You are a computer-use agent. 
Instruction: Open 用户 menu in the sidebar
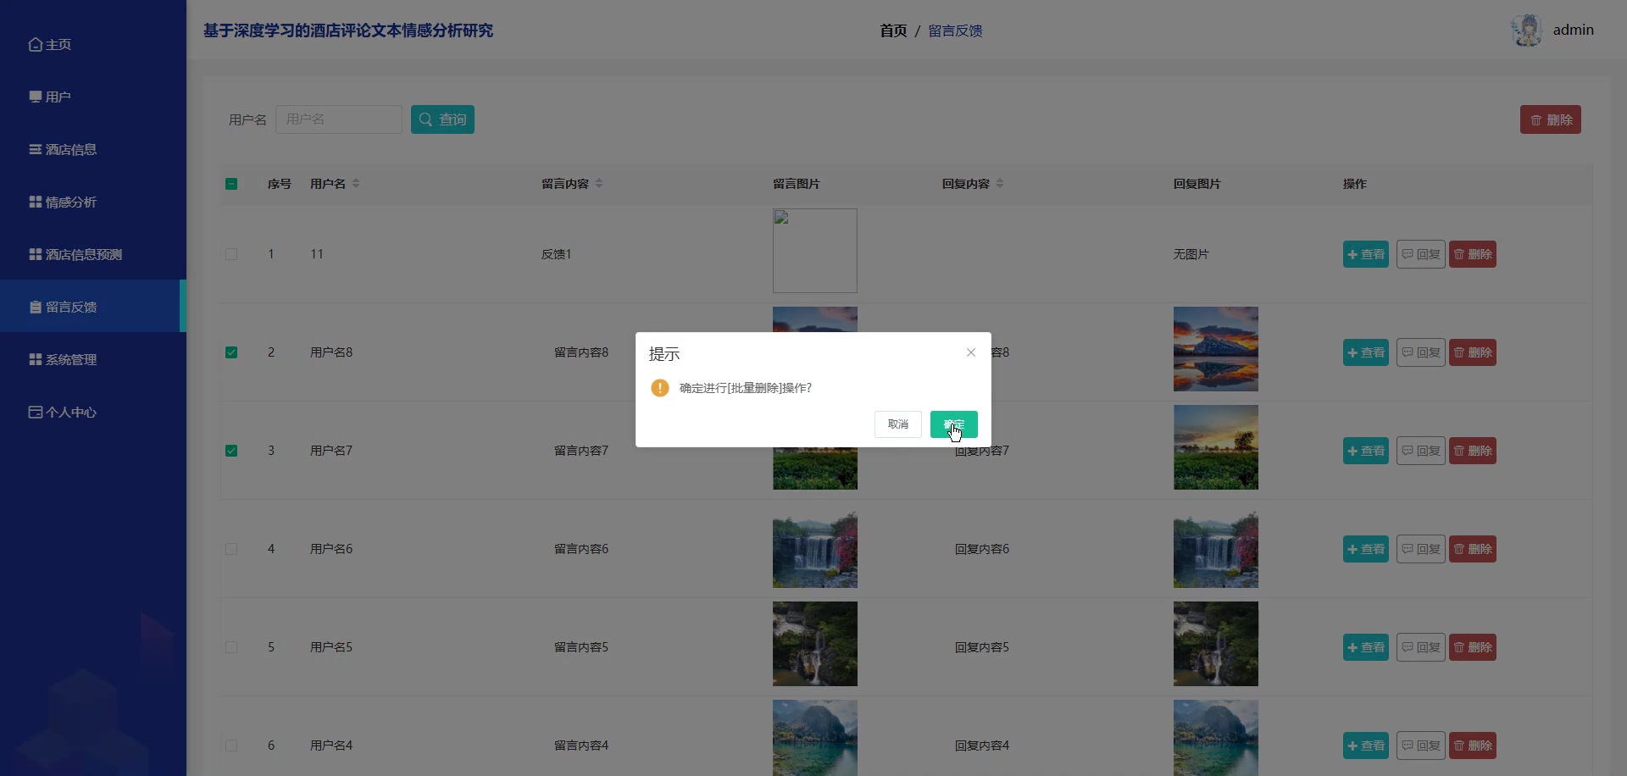tap(93, 97)
